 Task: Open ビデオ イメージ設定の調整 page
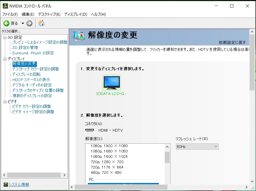point(33,112)
